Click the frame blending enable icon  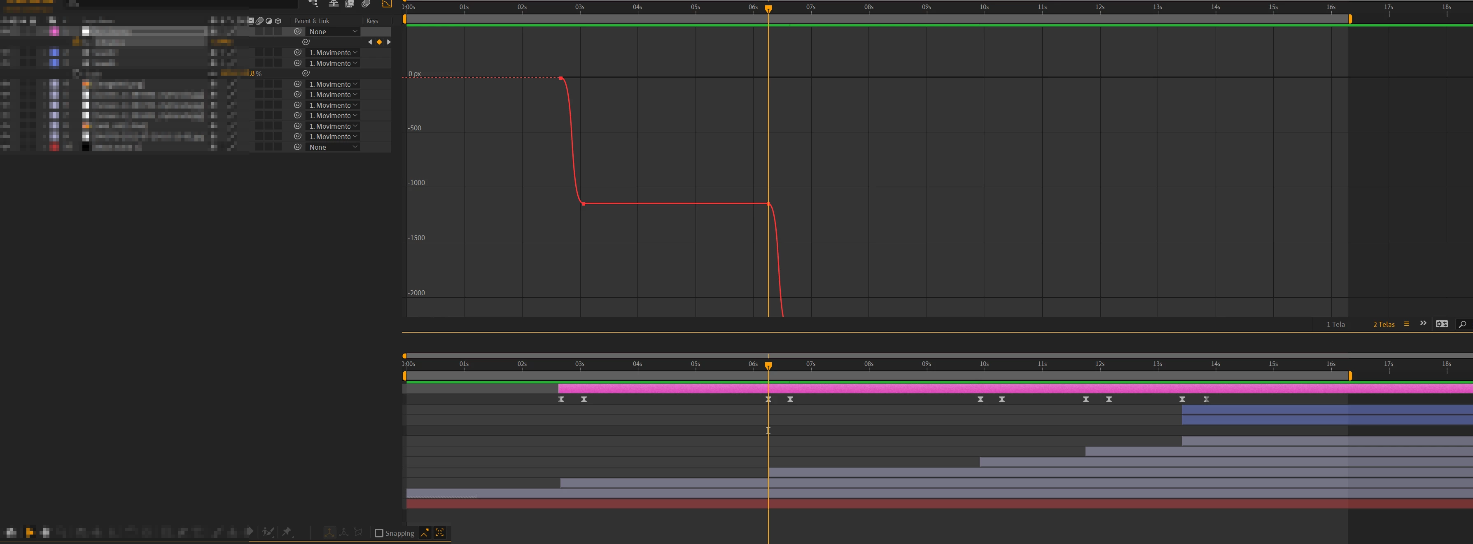point(350,3)
